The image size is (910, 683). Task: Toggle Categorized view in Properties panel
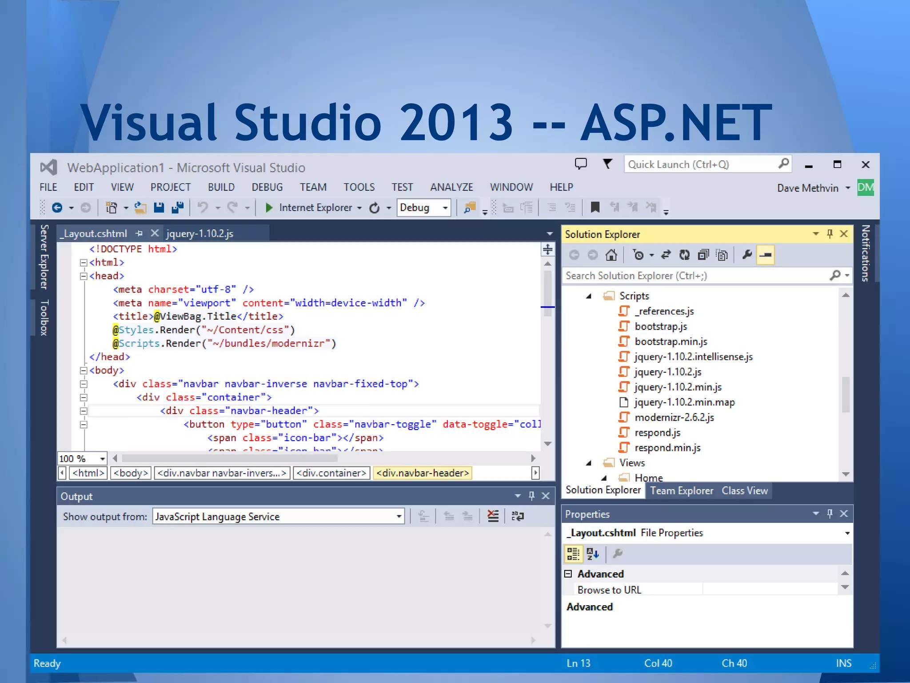[573, 554]
